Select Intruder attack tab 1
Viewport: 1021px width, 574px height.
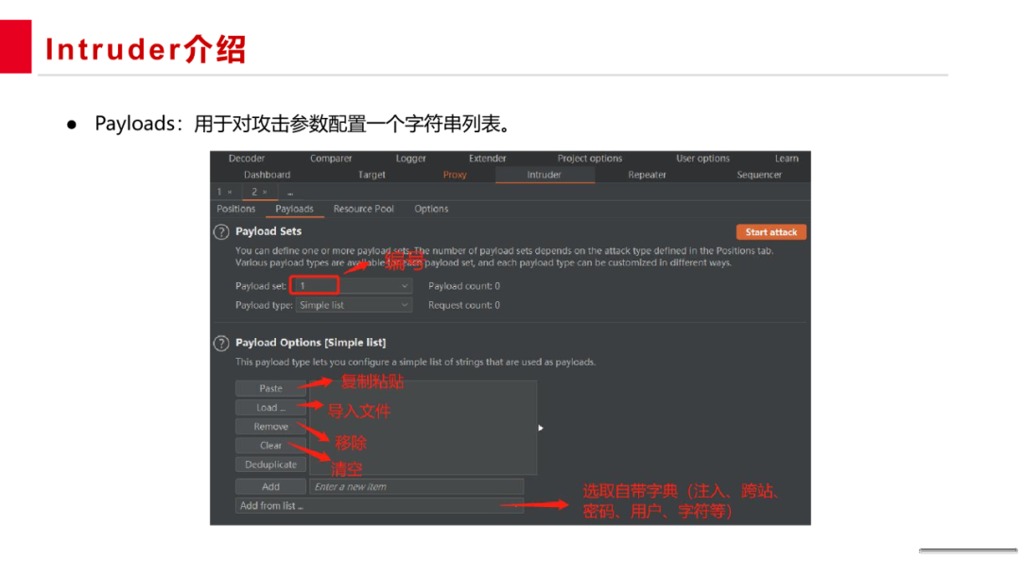coord(219,193)
